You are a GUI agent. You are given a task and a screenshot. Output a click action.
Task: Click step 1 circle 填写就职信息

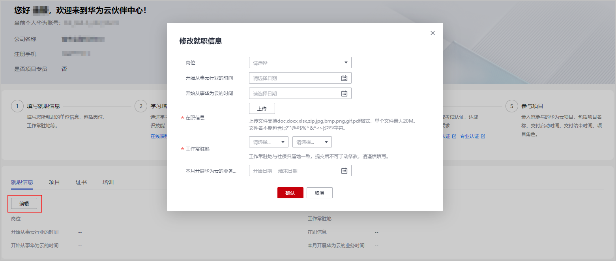point(17,106)
